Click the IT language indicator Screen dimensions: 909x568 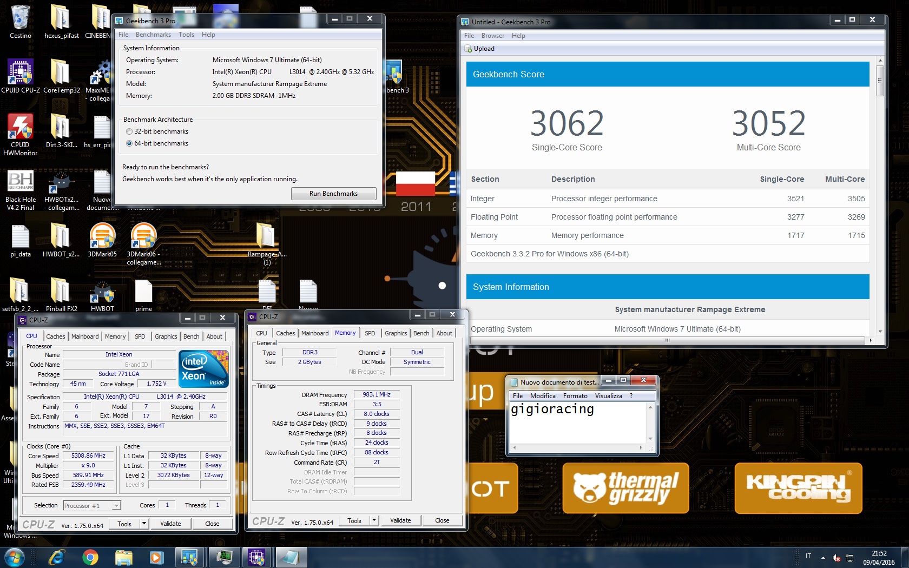[x=808, y=556]
